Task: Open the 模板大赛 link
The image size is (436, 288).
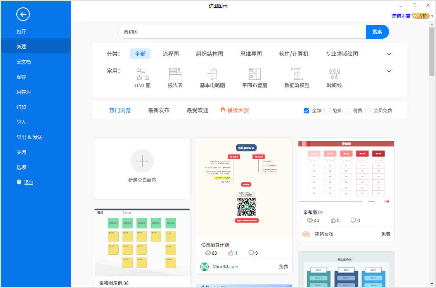Action: point(235,110)
